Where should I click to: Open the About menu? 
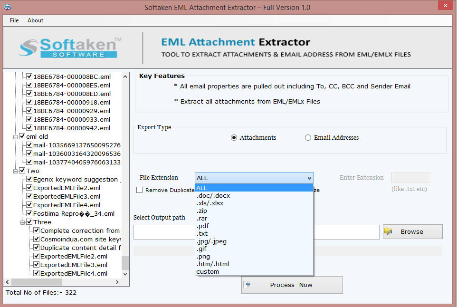coord(35,20)
